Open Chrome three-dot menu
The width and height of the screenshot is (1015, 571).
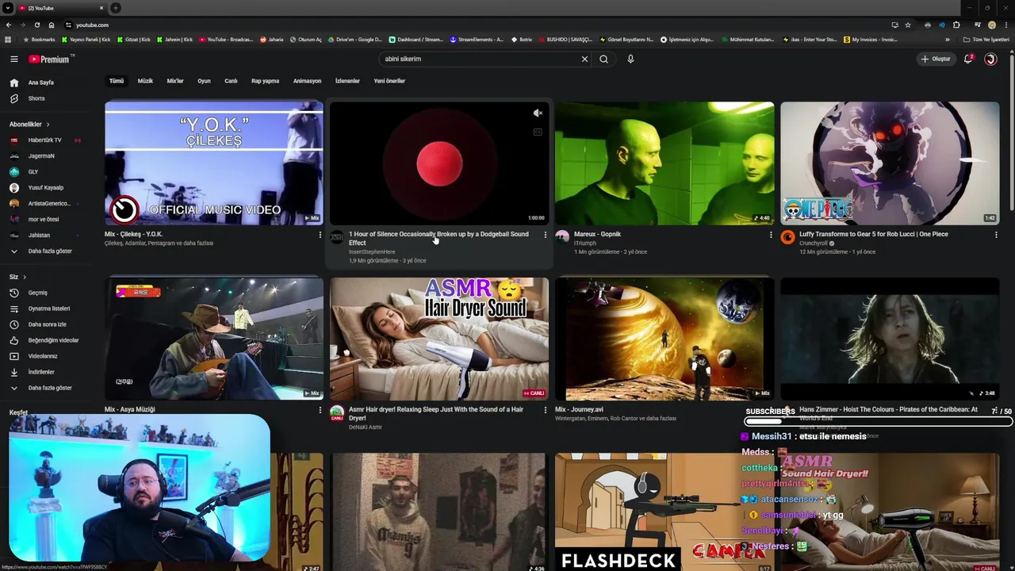coord(1005,25)
